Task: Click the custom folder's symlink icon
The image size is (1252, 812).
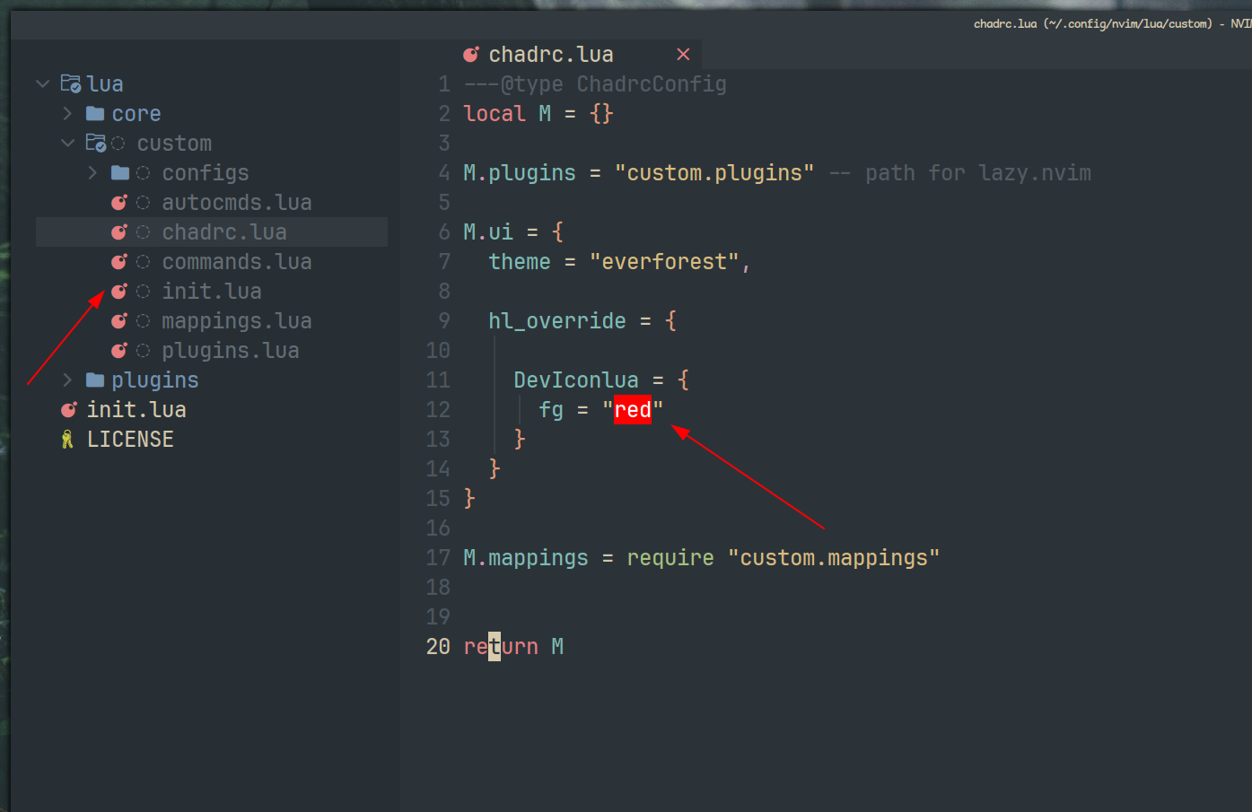Action: [96, 143]
